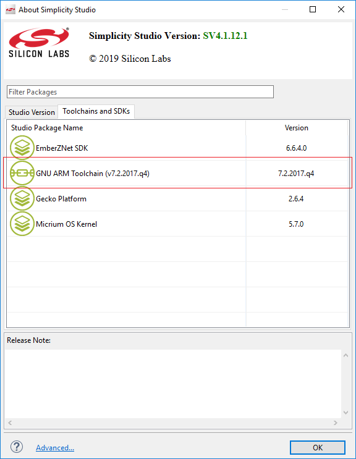This screenshot has width=356, height=459.
Task: Focus the Filter Packages input field
Action: (140, 92)
